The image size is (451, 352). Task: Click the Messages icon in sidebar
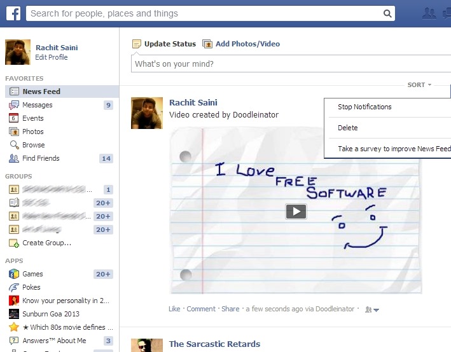(14, 105)
